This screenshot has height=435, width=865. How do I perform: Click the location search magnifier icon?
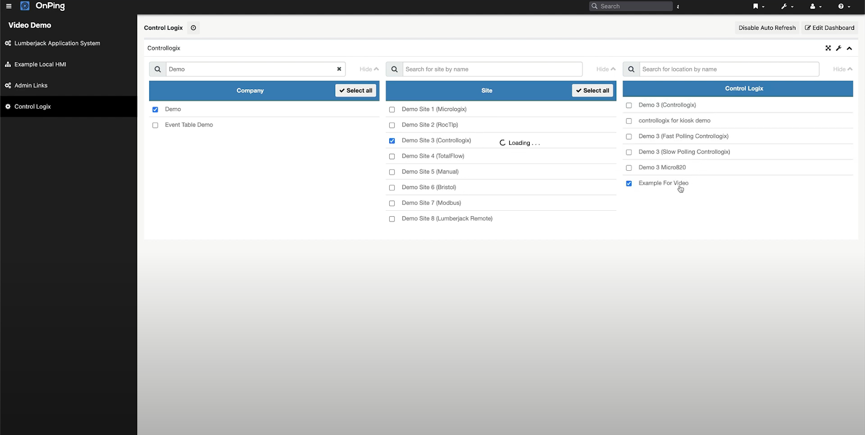tap(631, 69)
